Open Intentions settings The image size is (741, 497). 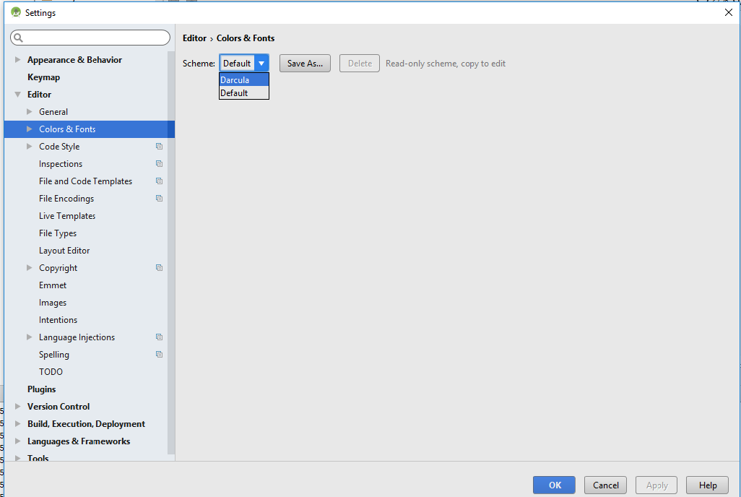click(58, 320)
